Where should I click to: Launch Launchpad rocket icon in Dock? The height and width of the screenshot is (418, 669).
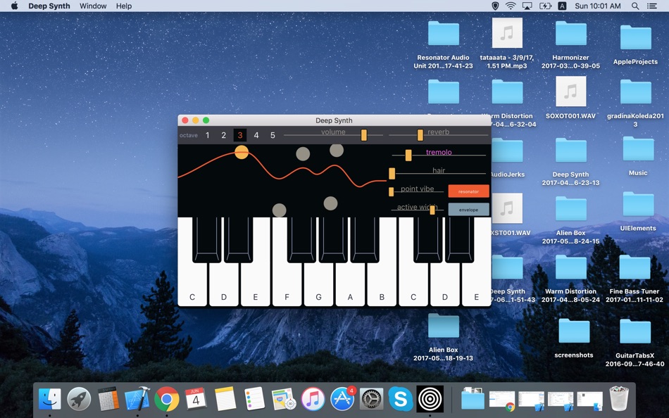click(79, 399)
